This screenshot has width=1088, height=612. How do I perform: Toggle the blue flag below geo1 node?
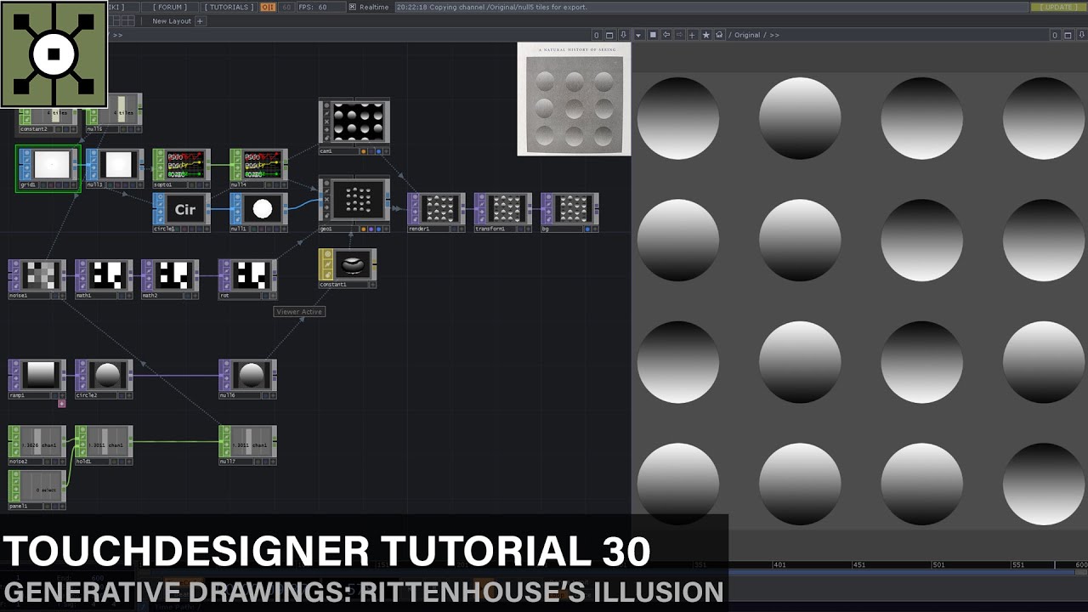coord(378,229)
